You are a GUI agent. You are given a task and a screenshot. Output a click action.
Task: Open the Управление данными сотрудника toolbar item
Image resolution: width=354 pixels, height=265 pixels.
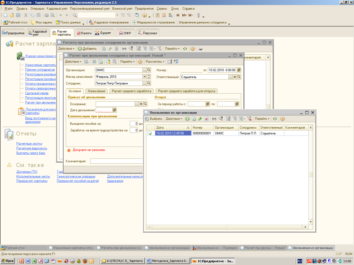(x=202, y=22)
